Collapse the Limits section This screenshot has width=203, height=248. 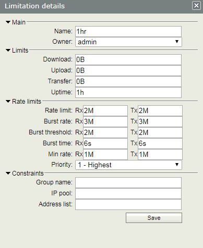coord(8,51)
